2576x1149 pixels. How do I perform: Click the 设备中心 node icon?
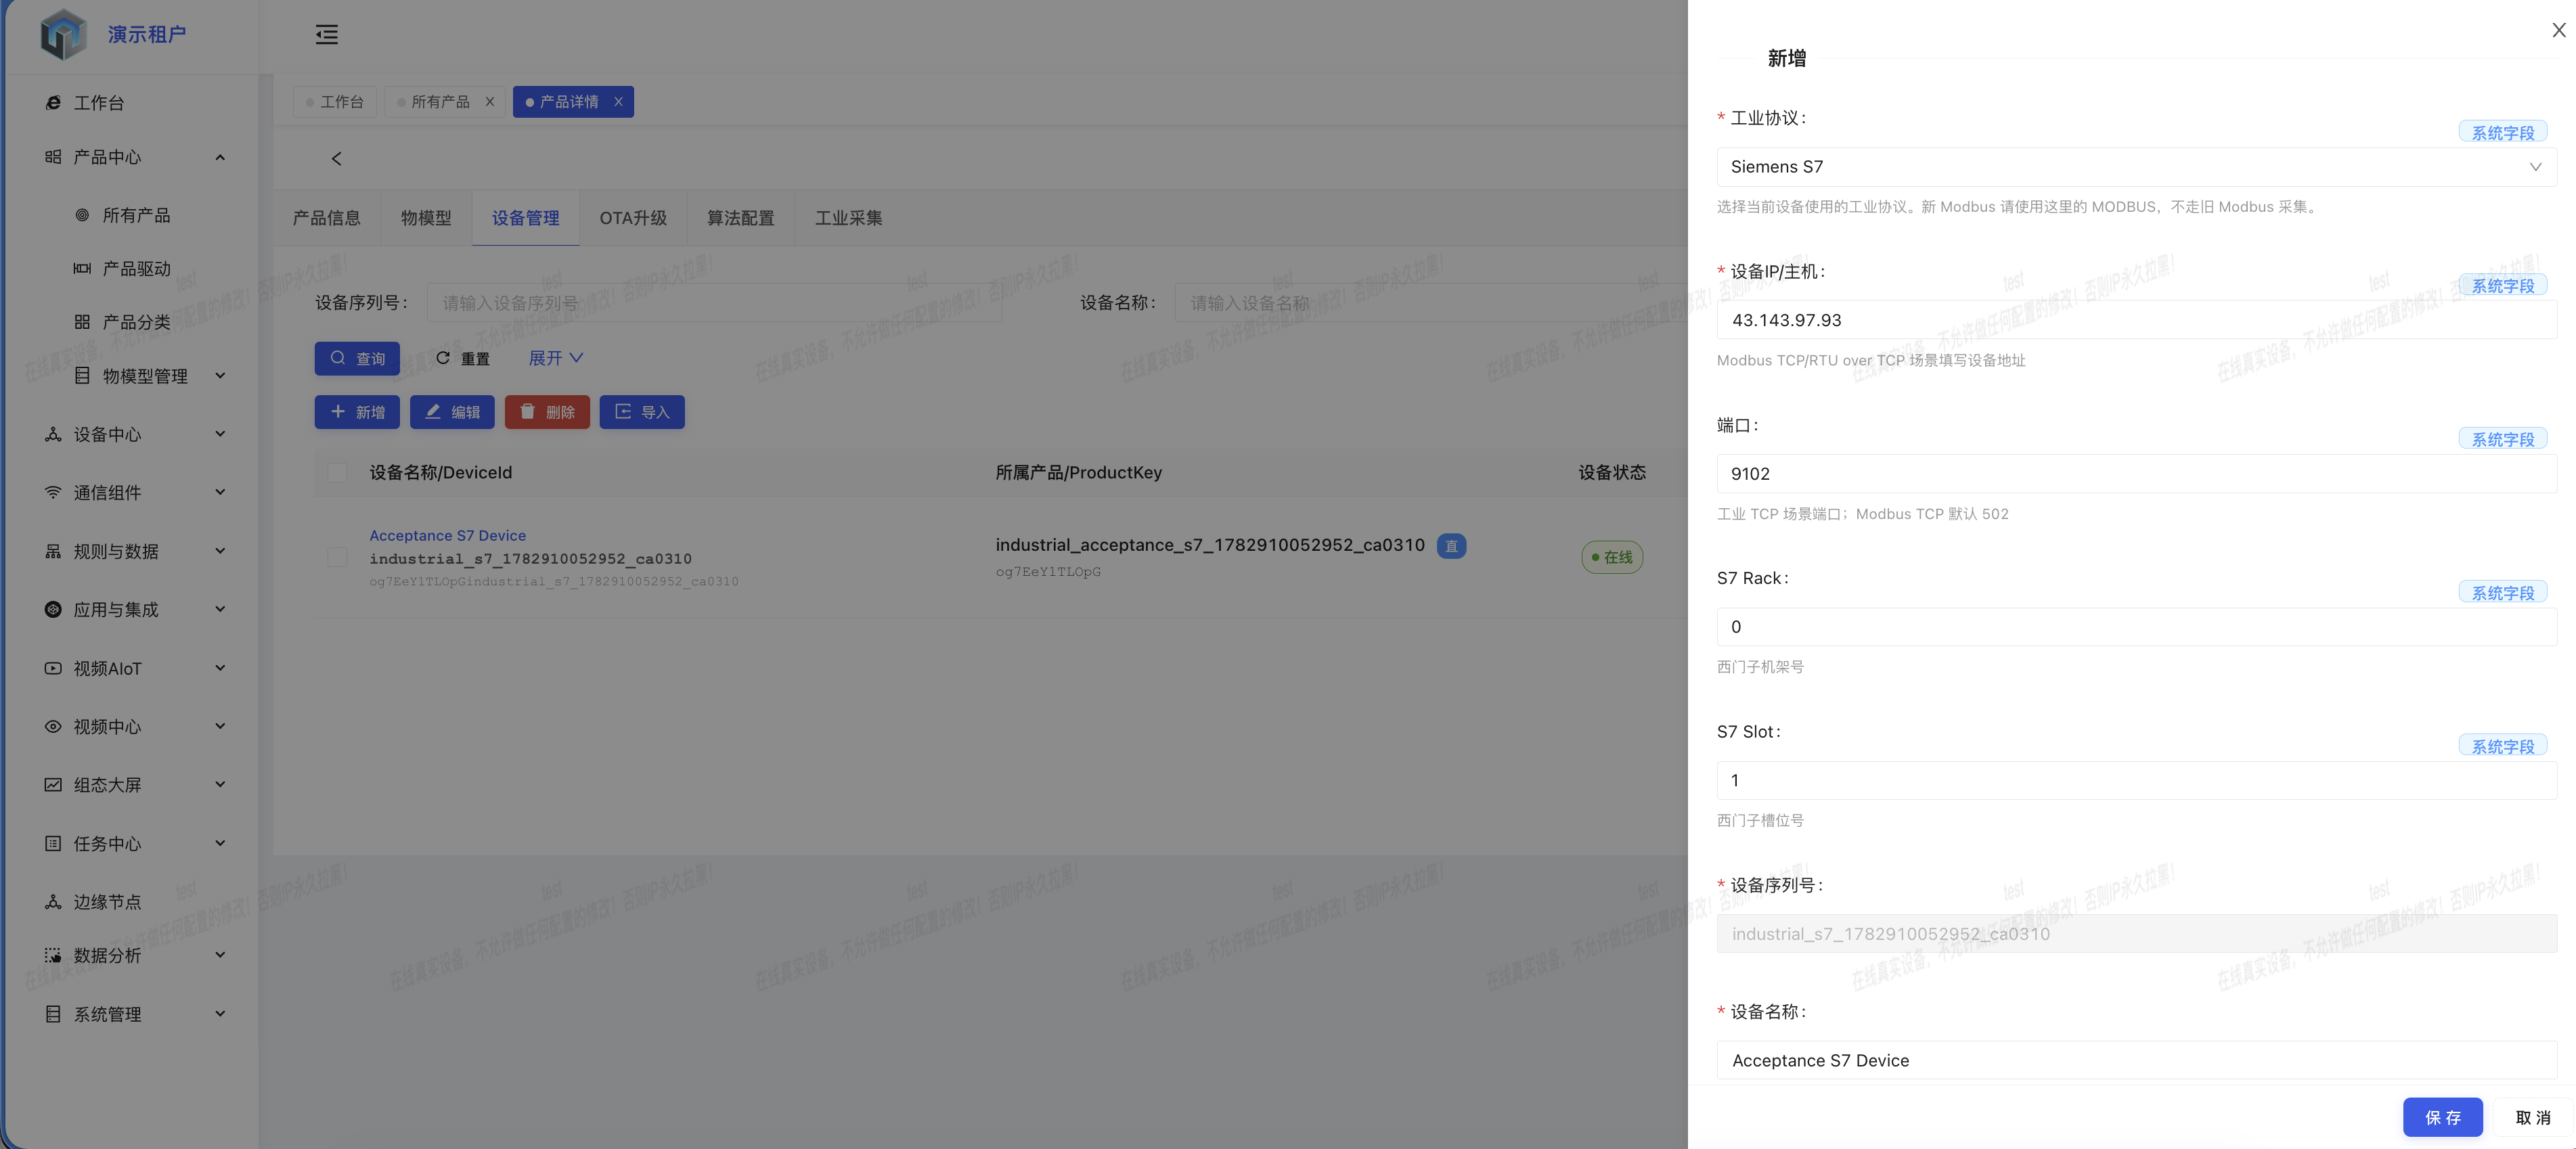pos(53,434)
